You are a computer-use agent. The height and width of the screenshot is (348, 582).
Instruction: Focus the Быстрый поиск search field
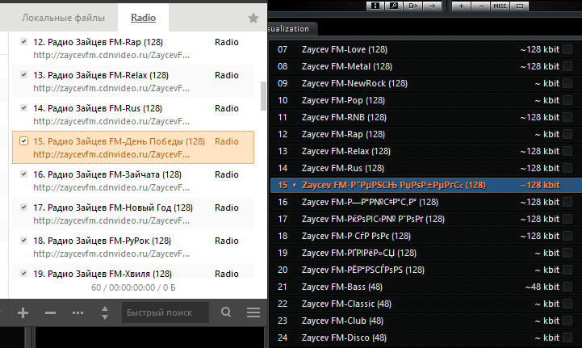point(165,312)
